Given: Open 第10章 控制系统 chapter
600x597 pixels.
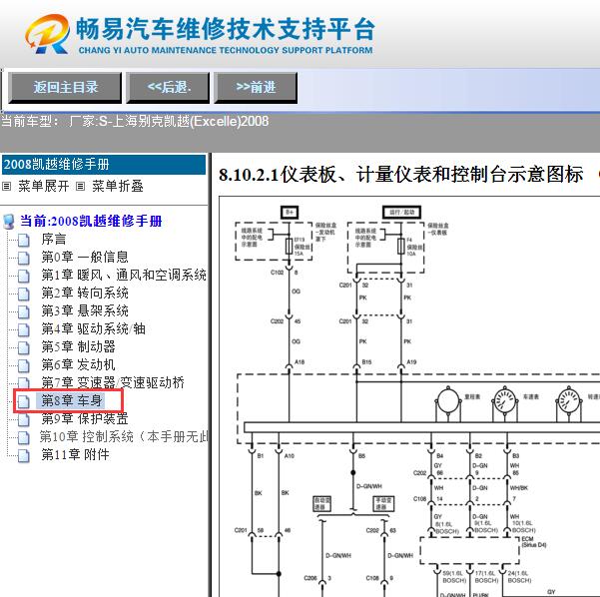Looking at the screenshot, I should pyautogui.click(x=124, y=436).
